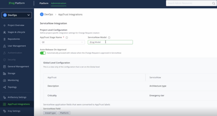This screenshot has width=217, height=116.
Task: Click the AppTrust column header
Action: 52,78
